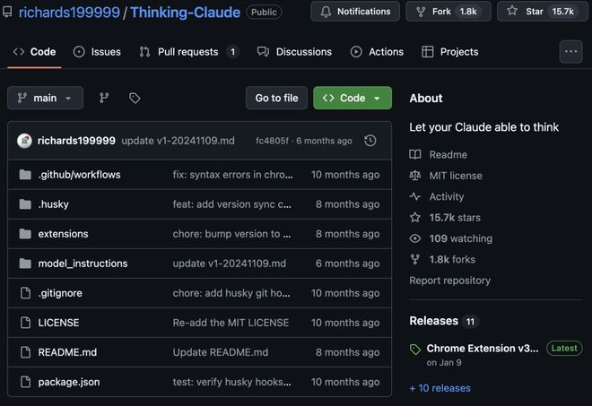This screenshot has height=406, width=592.
Task: Open the .husky folder name
Action: [x=53, y=204]
